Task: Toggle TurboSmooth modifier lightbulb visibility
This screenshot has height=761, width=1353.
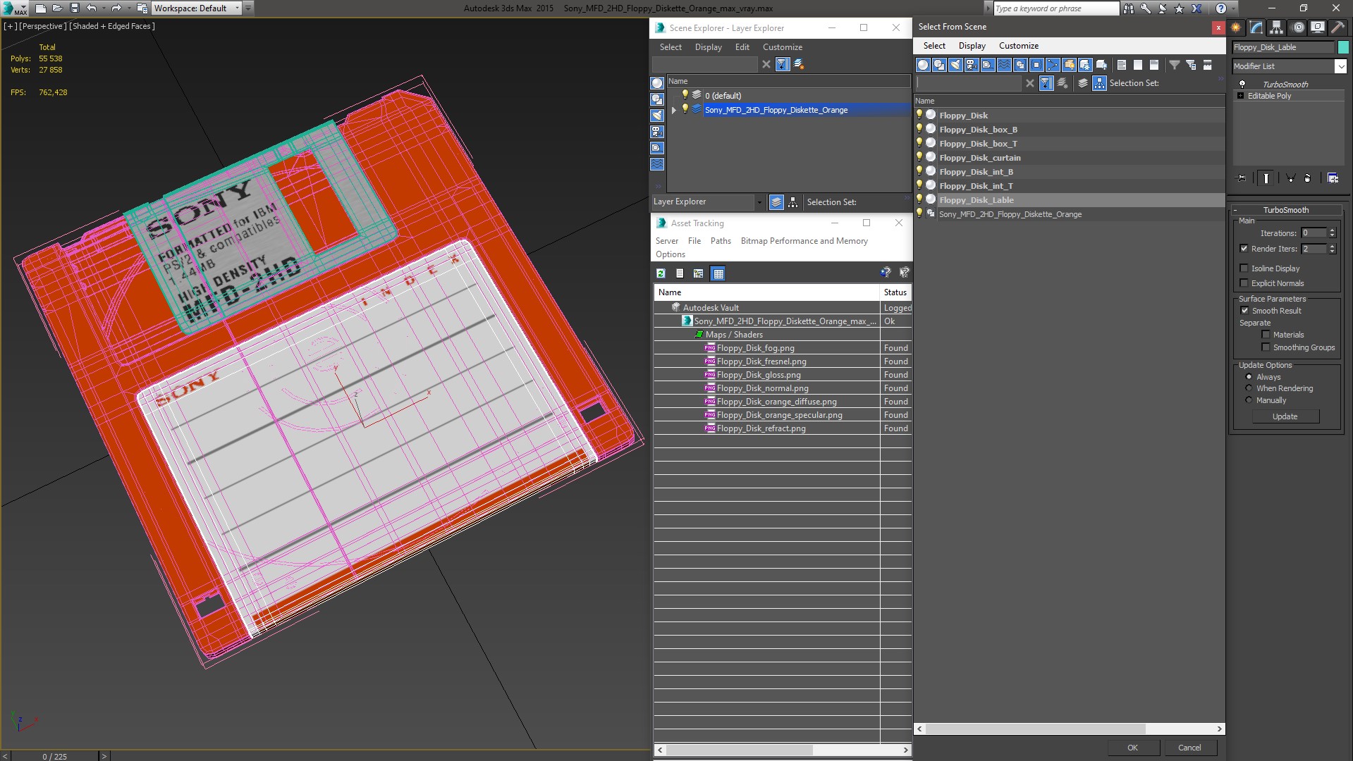Action: [x=1242, y=85]
